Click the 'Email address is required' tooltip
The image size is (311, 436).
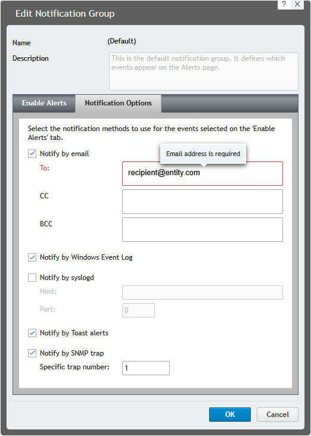point(203,154)
